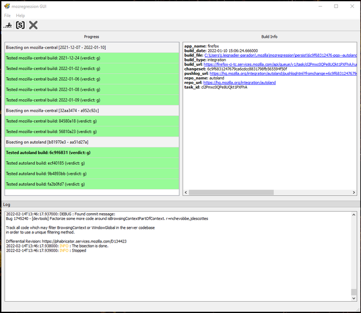
Task: Select tested build 2022-01-09 row
Action: click(x=92, y=100)
